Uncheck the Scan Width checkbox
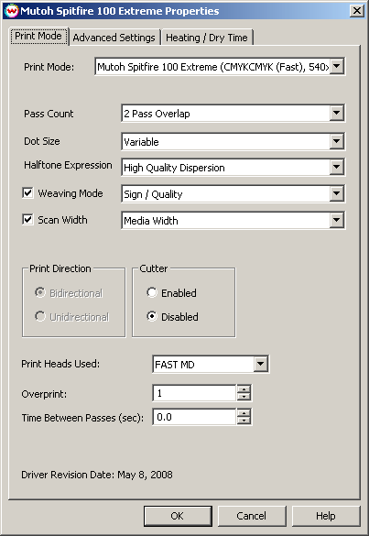369x536 pixels. coord(27,220)
